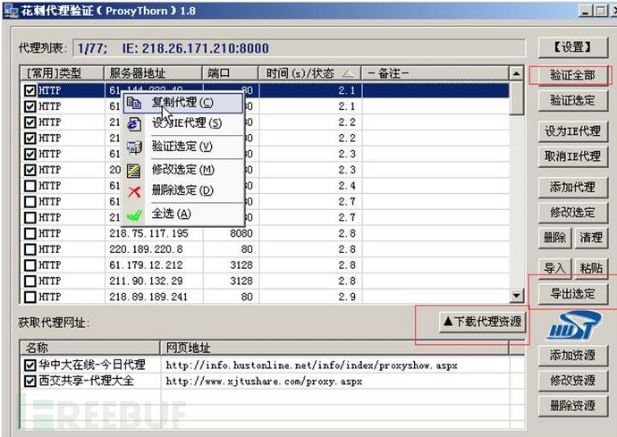The width and height of the screenshot is (617, 437).
Task: Click the red X delete icon
Action: (134, 192)
